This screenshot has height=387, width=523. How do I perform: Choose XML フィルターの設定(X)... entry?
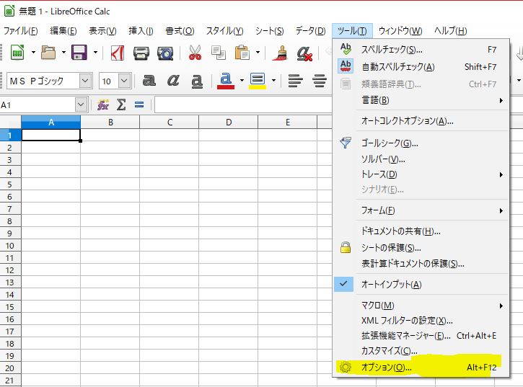(421, 321)
